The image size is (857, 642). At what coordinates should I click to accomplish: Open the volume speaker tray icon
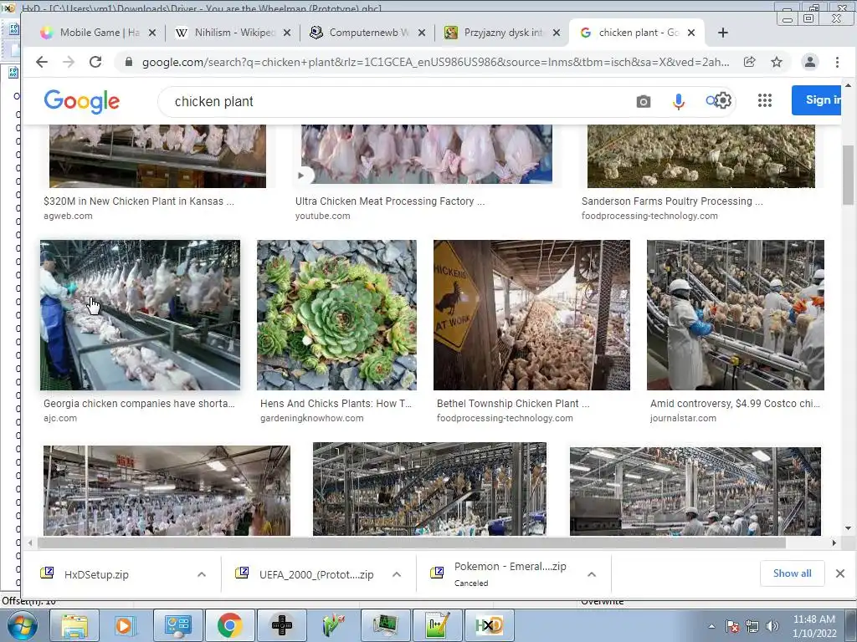772,626
